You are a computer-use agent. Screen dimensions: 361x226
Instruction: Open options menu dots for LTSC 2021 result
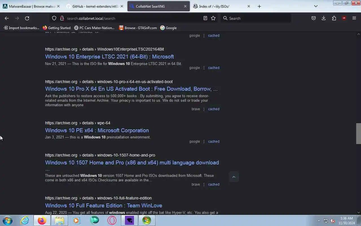click(204, 68)
